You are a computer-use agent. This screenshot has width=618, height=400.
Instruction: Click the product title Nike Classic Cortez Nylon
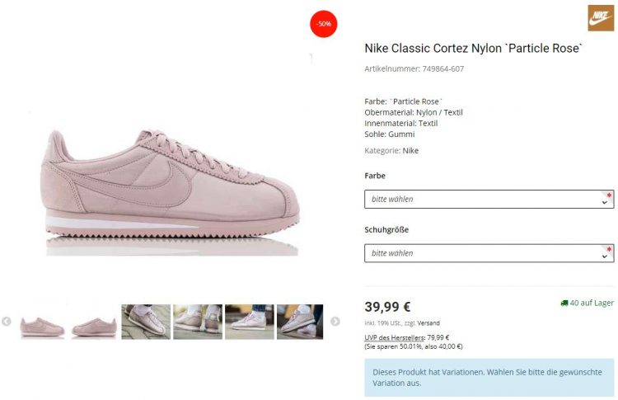coord(473,48)
